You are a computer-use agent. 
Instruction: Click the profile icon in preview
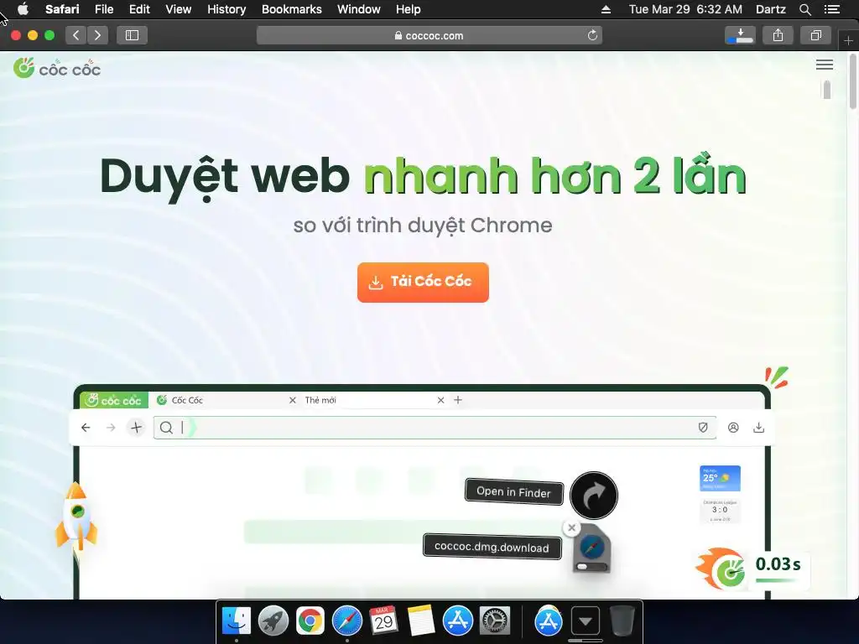coord(733,428)
